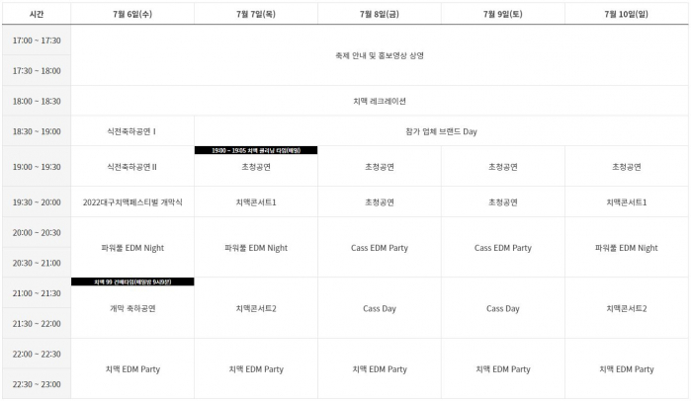
Task: Select the 17:00 ~ 17:30 time slot
Action: pyautogui.click(x=36, y=40)
